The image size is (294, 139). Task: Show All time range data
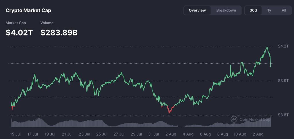[284, 10]
